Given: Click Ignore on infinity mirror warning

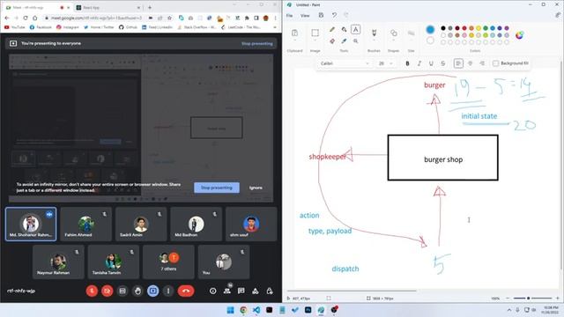Looking at the screenshot, I should (256, 188).
